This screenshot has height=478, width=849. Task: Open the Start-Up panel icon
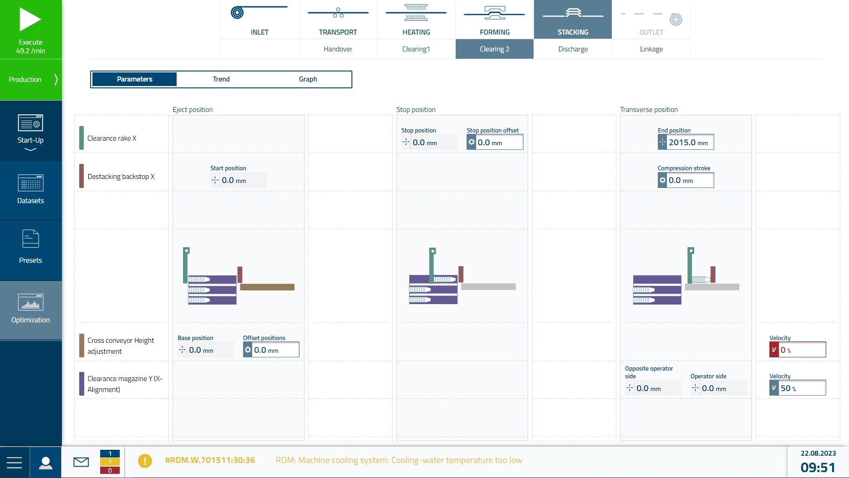pyautogui.click(x=31, y=123)
